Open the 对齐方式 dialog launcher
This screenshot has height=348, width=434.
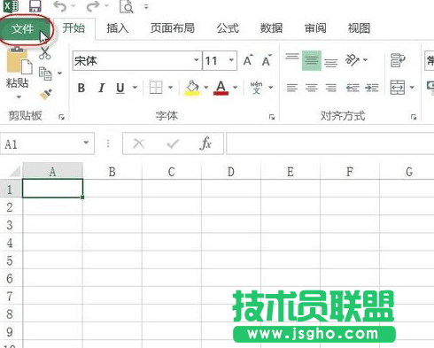(414, 117)
